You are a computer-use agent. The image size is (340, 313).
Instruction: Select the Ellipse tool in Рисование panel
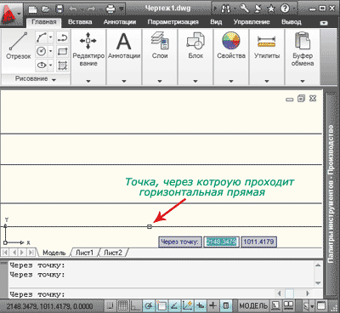tap(42, 65)
